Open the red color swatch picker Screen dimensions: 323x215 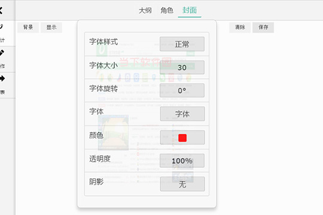click(182, 137)
